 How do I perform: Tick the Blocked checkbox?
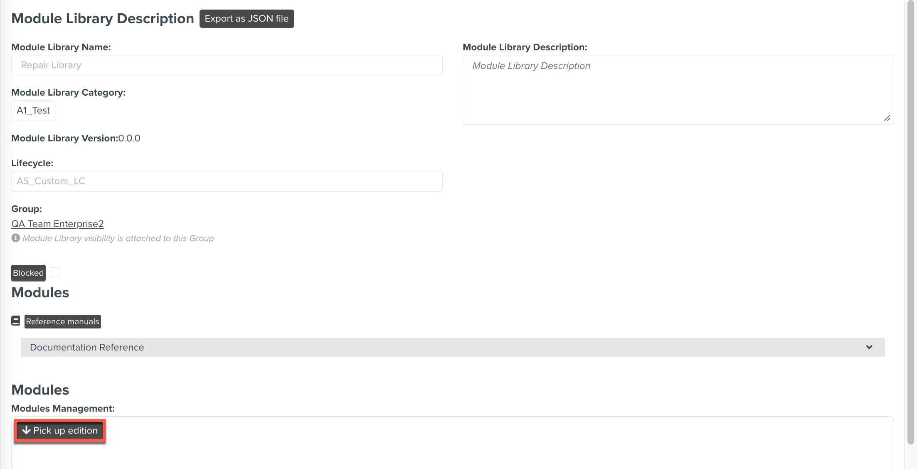(54, 272)
